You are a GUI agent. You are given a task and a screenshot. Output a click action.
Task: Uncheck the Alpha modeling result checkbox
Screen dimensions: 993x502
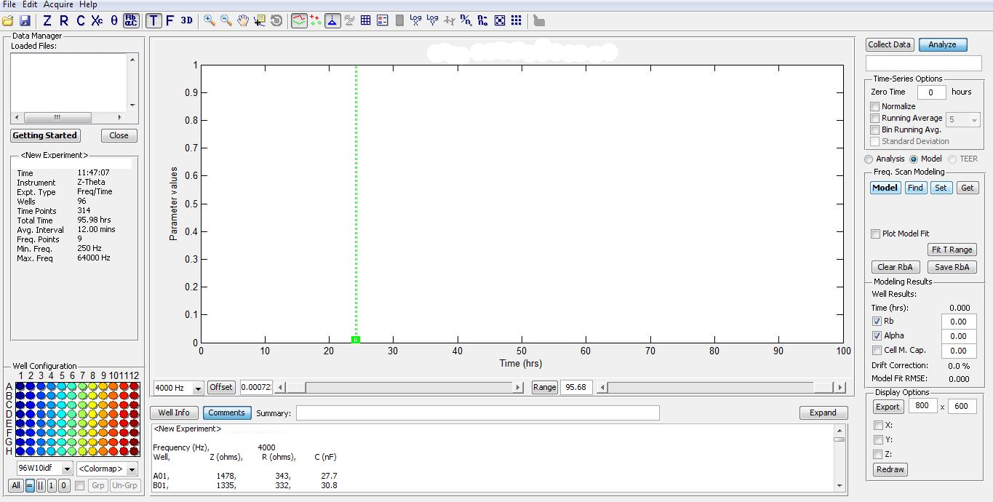point(877,336)
